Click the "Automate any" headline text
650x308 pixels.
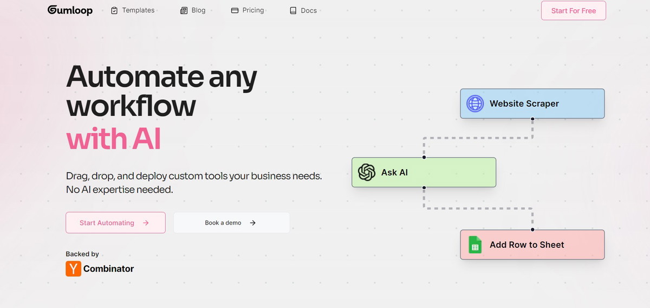[x=161, y=78]
